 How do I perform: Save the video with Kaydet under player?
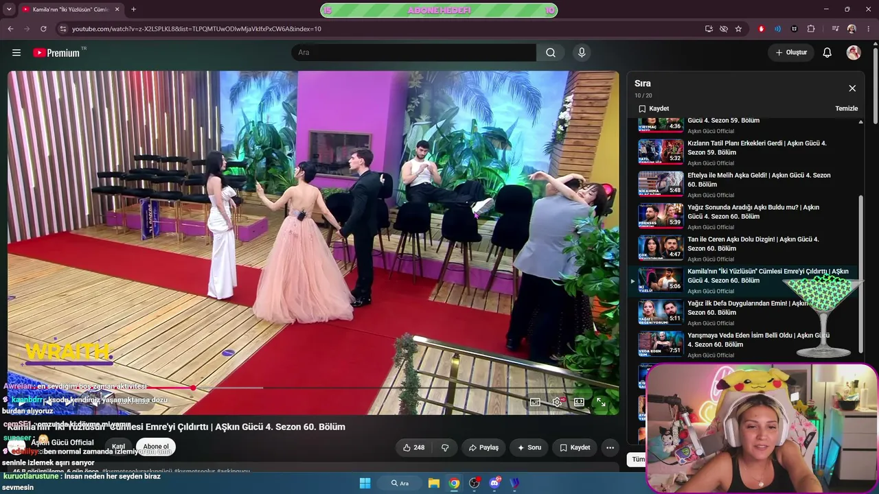click(x=575, y=447)
